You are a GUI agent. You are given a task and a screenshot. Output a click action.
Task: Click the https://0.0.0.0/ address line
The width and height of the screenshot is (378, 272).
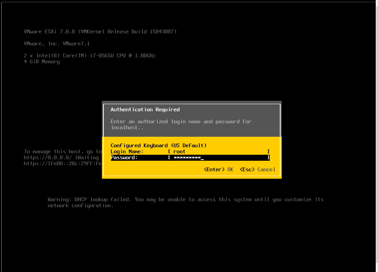(61, 157)
